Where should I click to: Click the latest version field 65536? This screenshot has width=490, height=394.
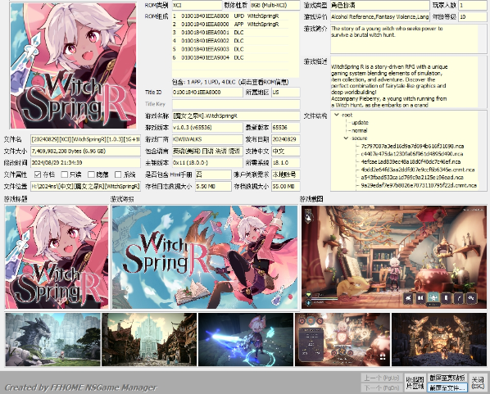click(286, 128)
